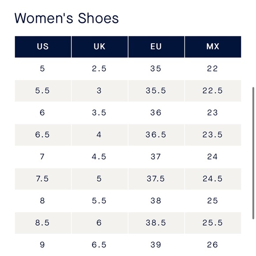The image size is (256, 256).
Task: Select EU size 35 cell
Action: point(156,69)
